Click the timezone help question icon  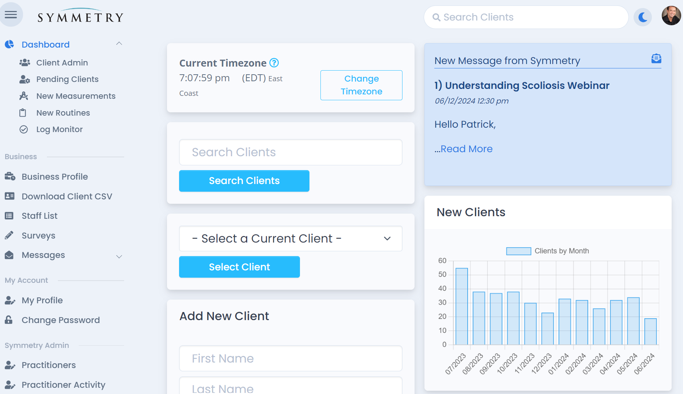coord(274,63)
